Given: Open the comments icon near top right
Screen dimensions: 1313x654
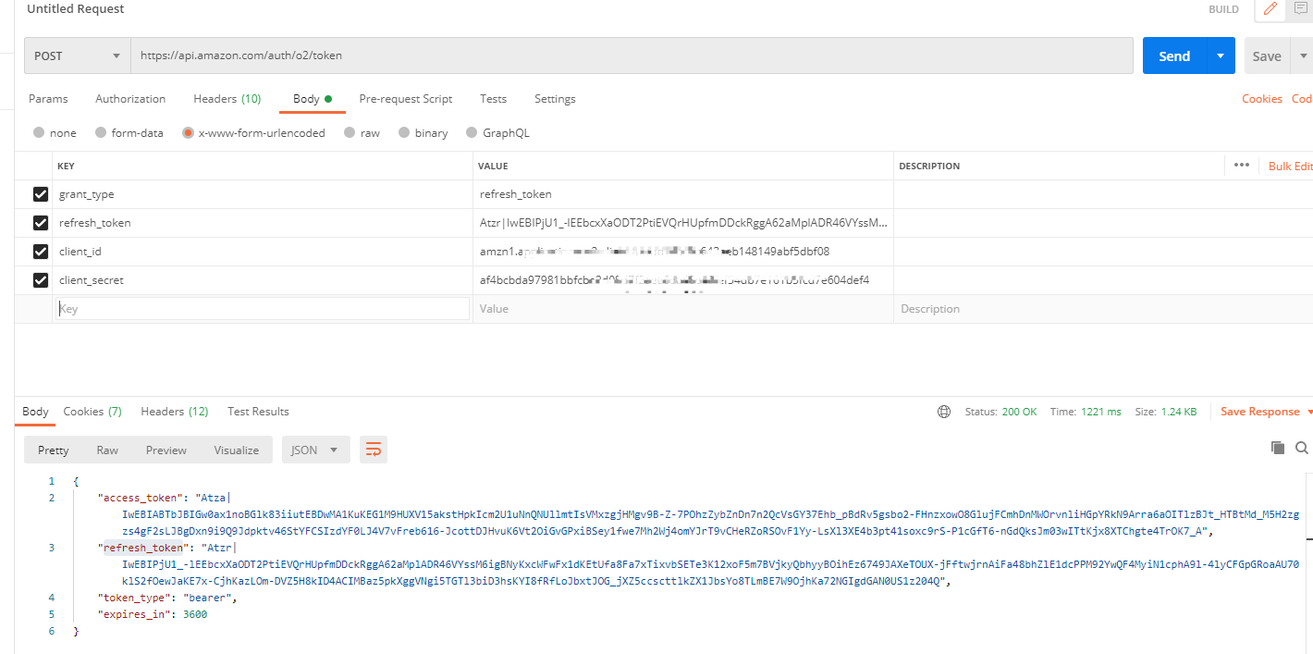Looking at the screenshot, I should coord(1302,9).
